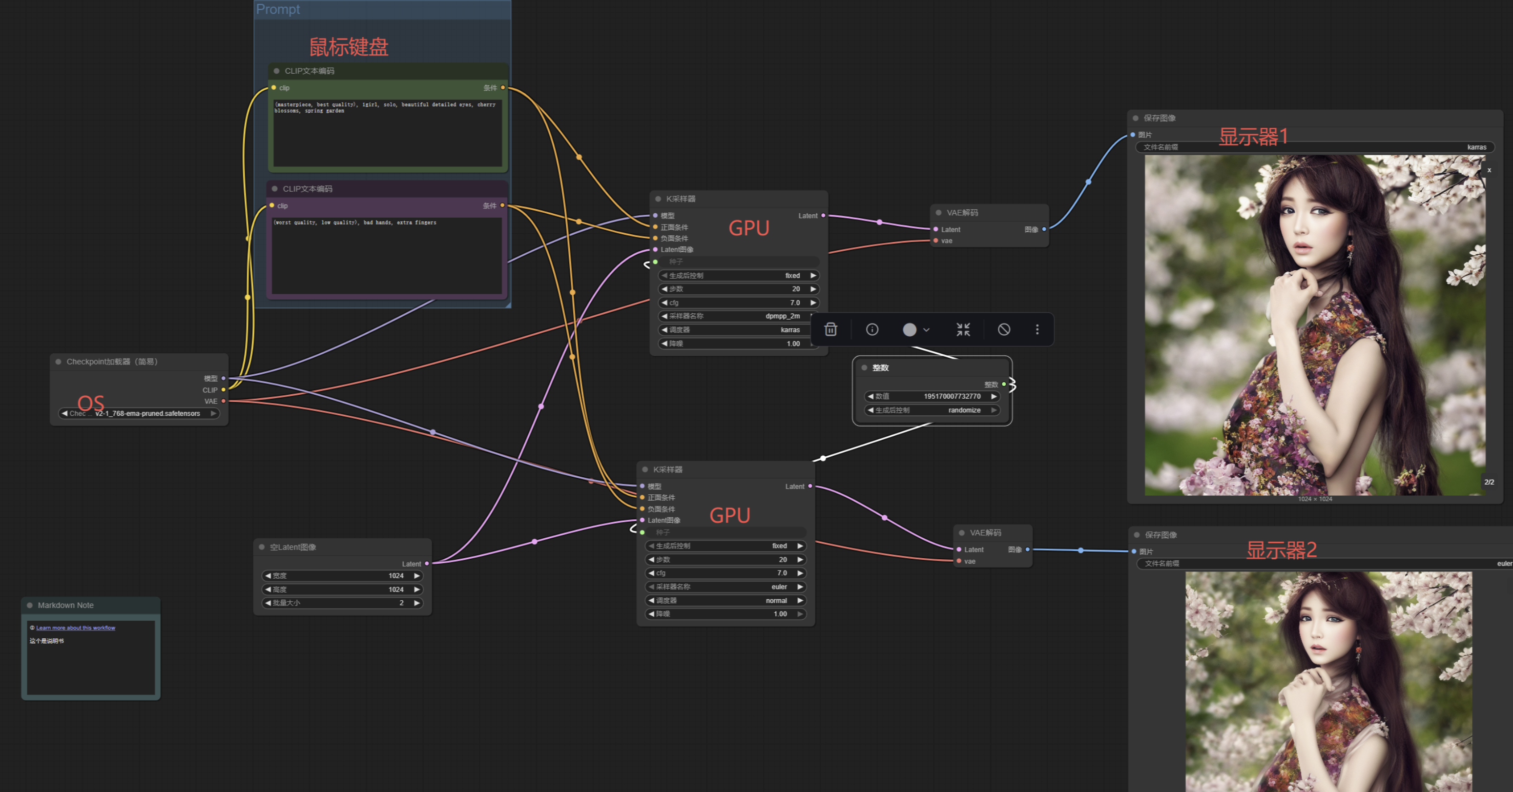
Task: Toggle collapse dot on Markdown Note node
Action: tap(29, 605)
